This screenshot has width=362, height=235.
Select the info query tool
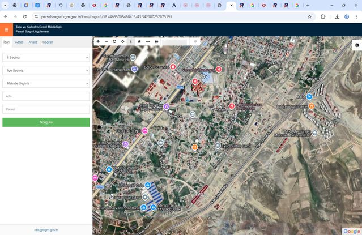pyautogui.click(x=131, y=42)
